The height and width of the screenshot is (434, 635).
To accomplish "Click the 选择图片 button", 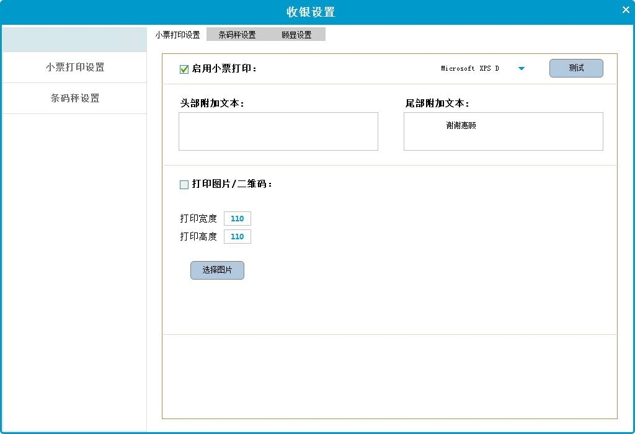I will pyautogui.click(x=217, y=270).
